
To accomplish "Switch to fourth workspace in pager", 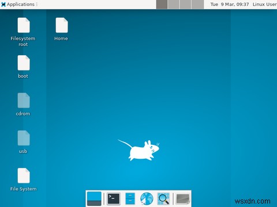I will click(x=197, y=5).
